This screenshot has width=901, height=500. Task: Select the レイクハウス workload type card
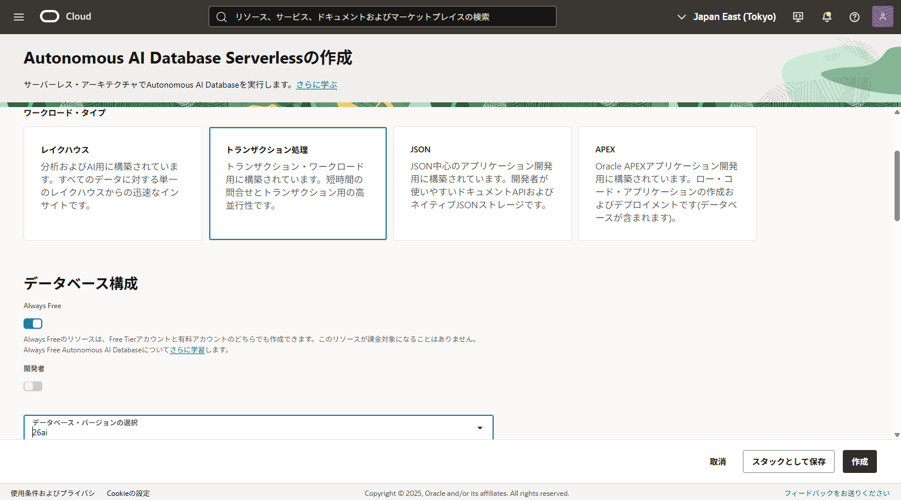[x=113, y=184]
